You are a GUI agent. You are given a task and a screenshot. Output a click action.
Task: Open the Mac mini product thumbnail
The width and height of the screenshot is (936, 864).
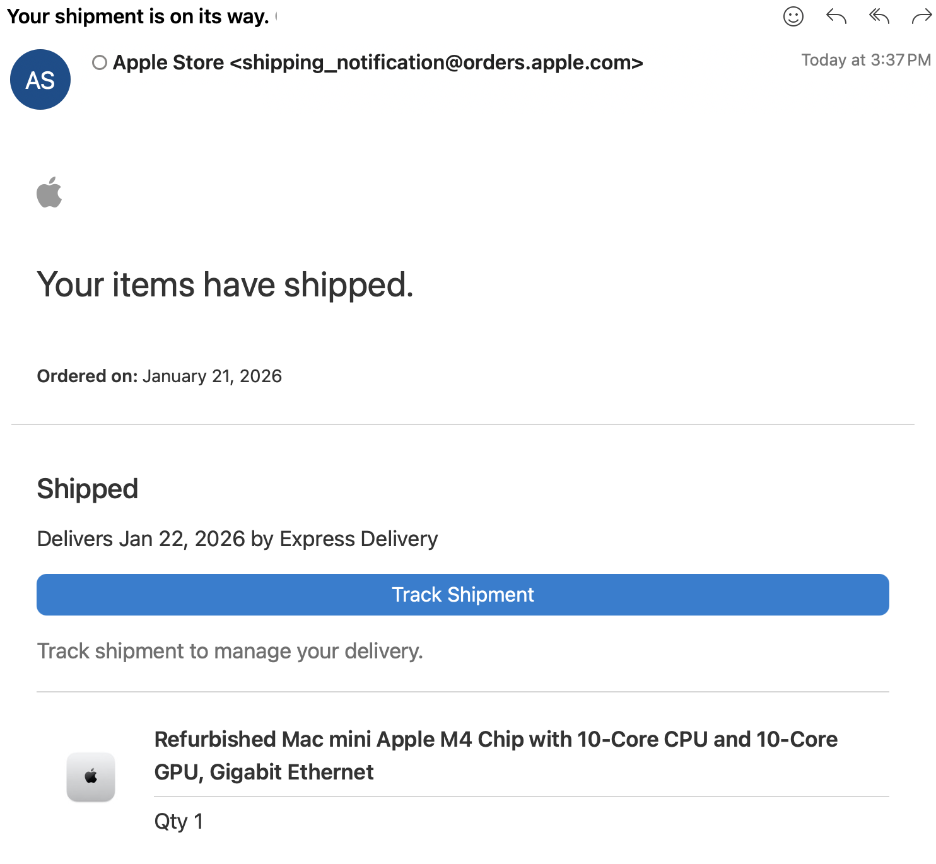pos(91,777)
